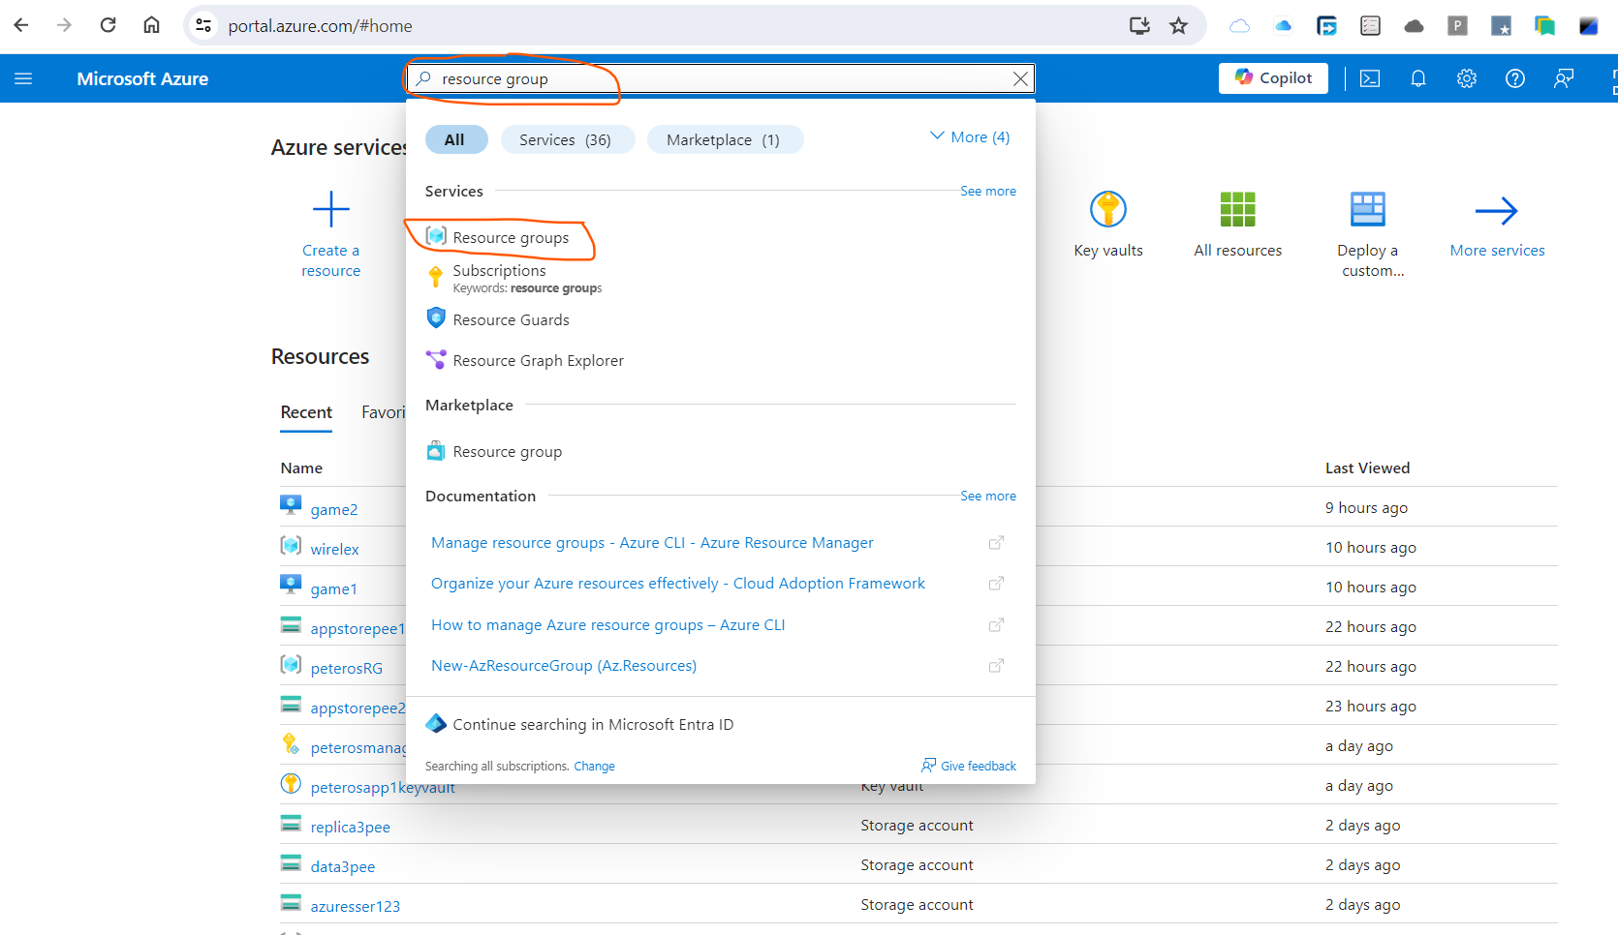This screenshot has height=935, width=1618.
Task: Open New-AzResourceGroup documentation link
Action: 564,666
